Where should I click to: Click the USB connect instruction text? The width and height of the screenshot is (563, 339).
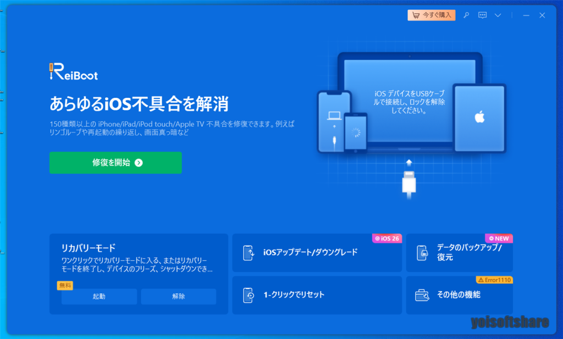pos(409,102)
